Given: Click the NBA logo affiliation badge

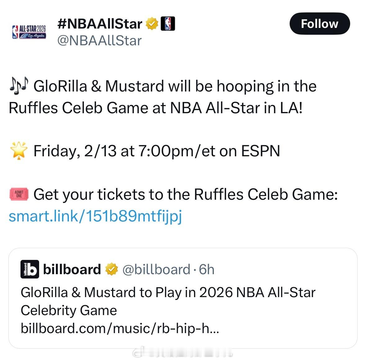Looking at the screenshot, I should coord(168,23).
